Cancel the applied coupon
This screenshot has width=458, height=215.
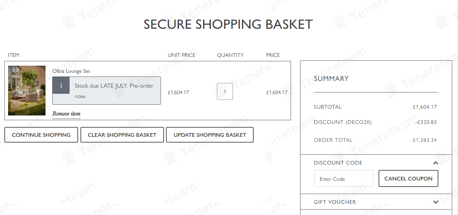click(408, 179)
